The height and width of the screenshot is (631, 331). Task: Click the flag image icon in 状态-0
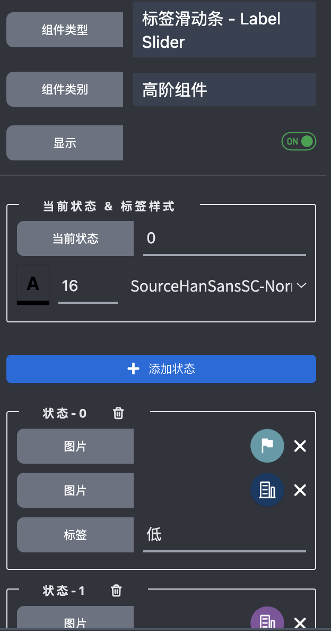point(267,446)
